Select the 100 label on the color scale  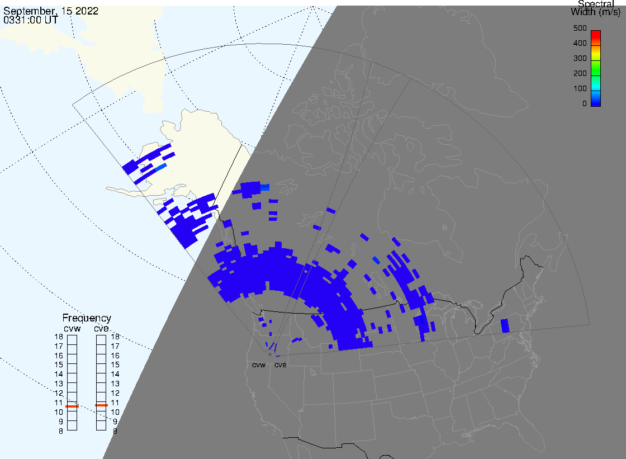click(580, 89)
